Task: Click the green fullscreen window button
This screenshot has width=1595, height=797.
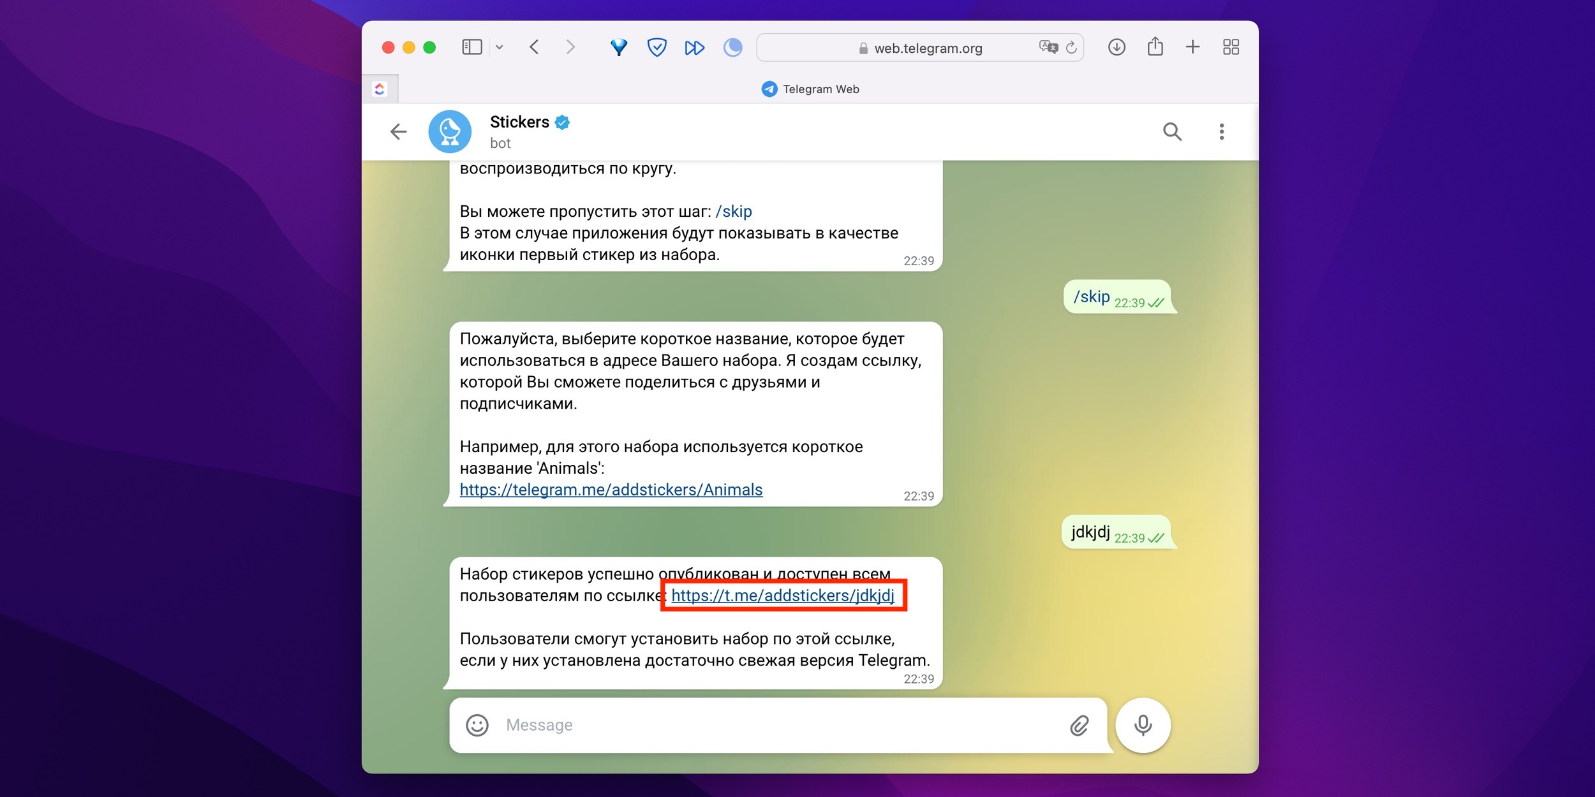Action: 429,47
